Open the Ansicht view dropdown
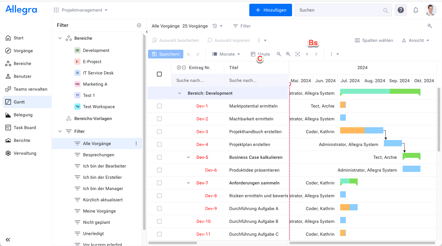442x246 pixels. [x=415, y=40]
